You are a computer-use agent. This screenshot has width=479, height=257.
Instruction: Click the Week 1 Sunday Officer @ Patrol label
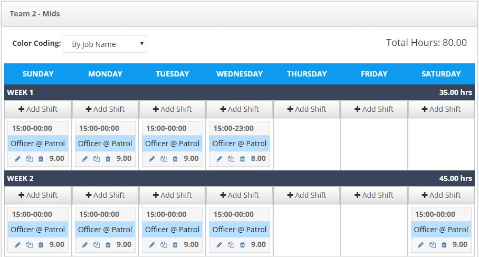point(38,144)
